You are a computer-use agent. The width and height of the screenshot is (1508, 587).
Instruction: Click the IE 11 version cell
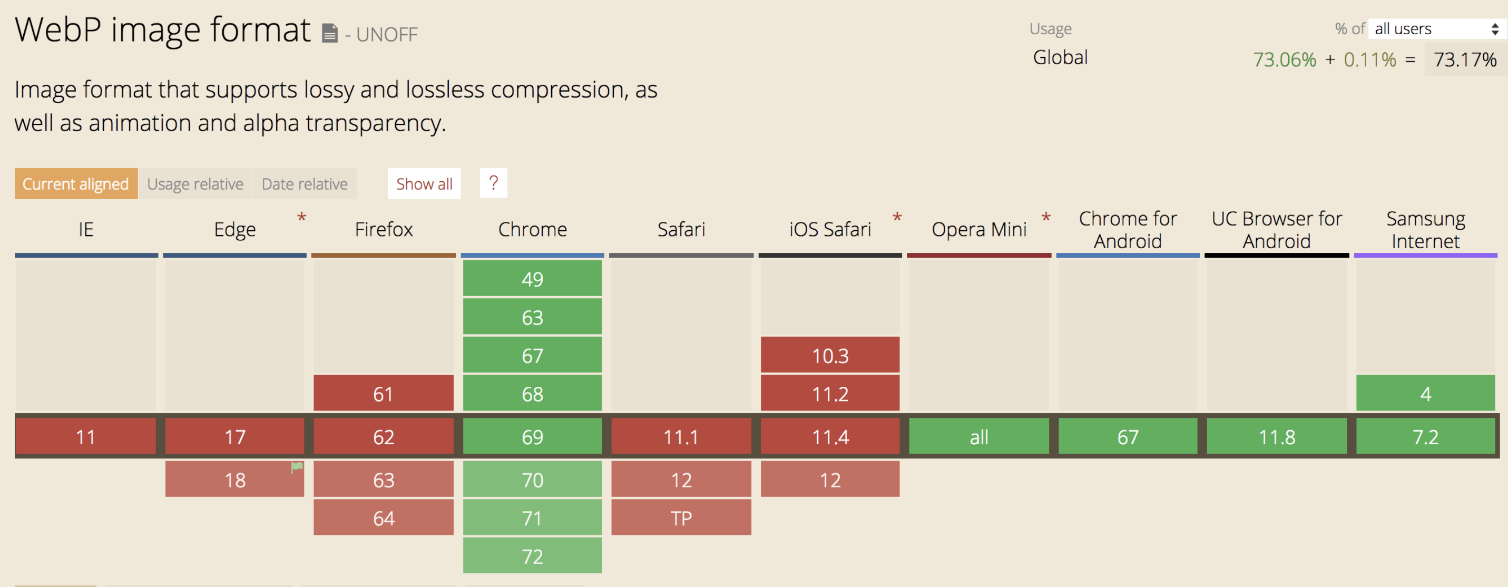coord(85,437)
